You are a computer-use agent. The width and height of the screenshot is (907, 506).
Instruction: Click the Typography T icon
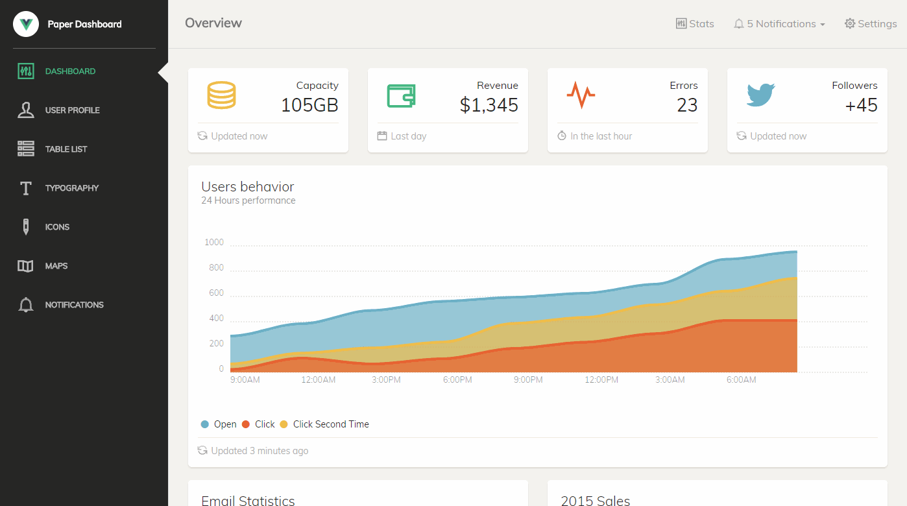26,188
